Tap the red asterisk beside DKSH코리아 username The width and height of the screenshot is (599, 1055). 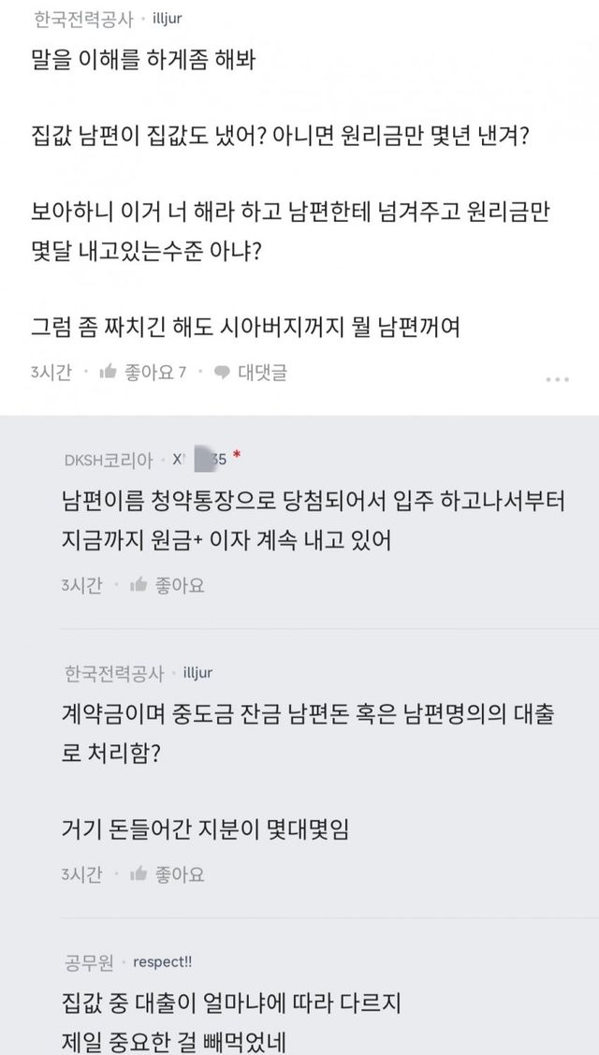coord(238,458)
